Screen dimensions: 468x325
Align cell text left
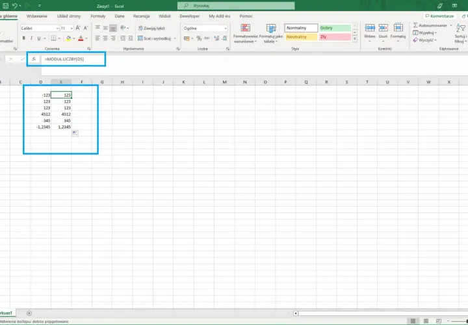pos(97,38)
